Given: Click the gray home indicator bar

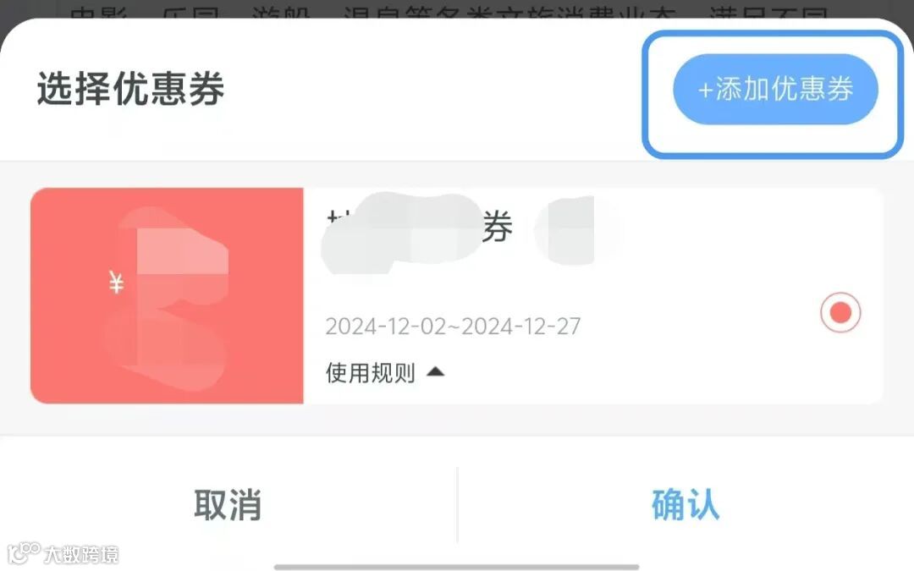Looking at the screenshot, I should point(456,566).
